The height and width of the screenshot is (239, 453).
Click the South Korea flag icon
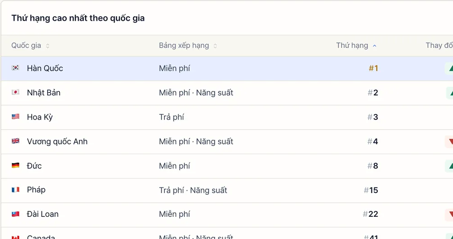coord(15,68)
